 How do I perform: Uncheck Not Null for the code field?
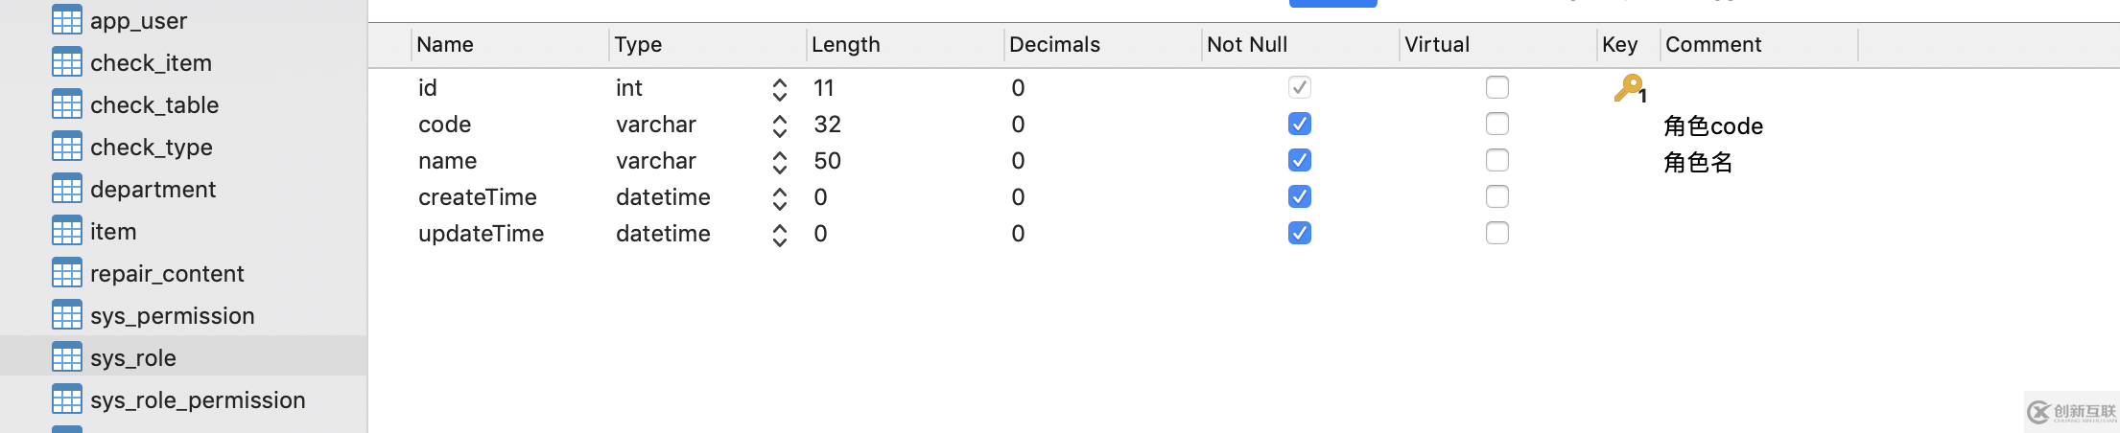[1300, 125]
